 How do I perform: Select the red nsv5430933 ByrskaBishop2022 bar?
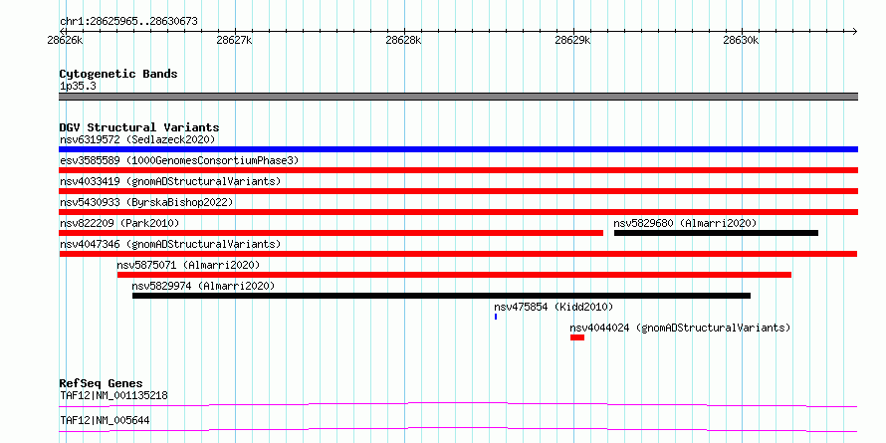[458, 212]
